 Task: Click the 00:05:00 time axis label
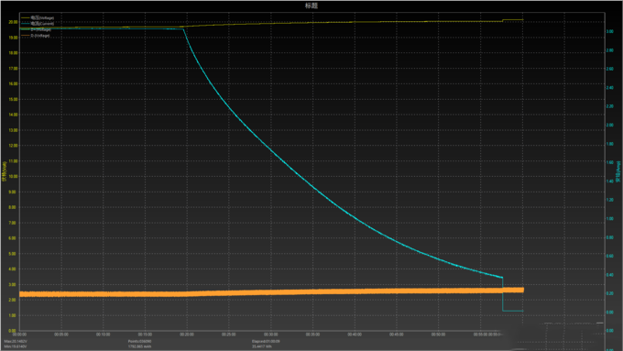coord(61,335)
